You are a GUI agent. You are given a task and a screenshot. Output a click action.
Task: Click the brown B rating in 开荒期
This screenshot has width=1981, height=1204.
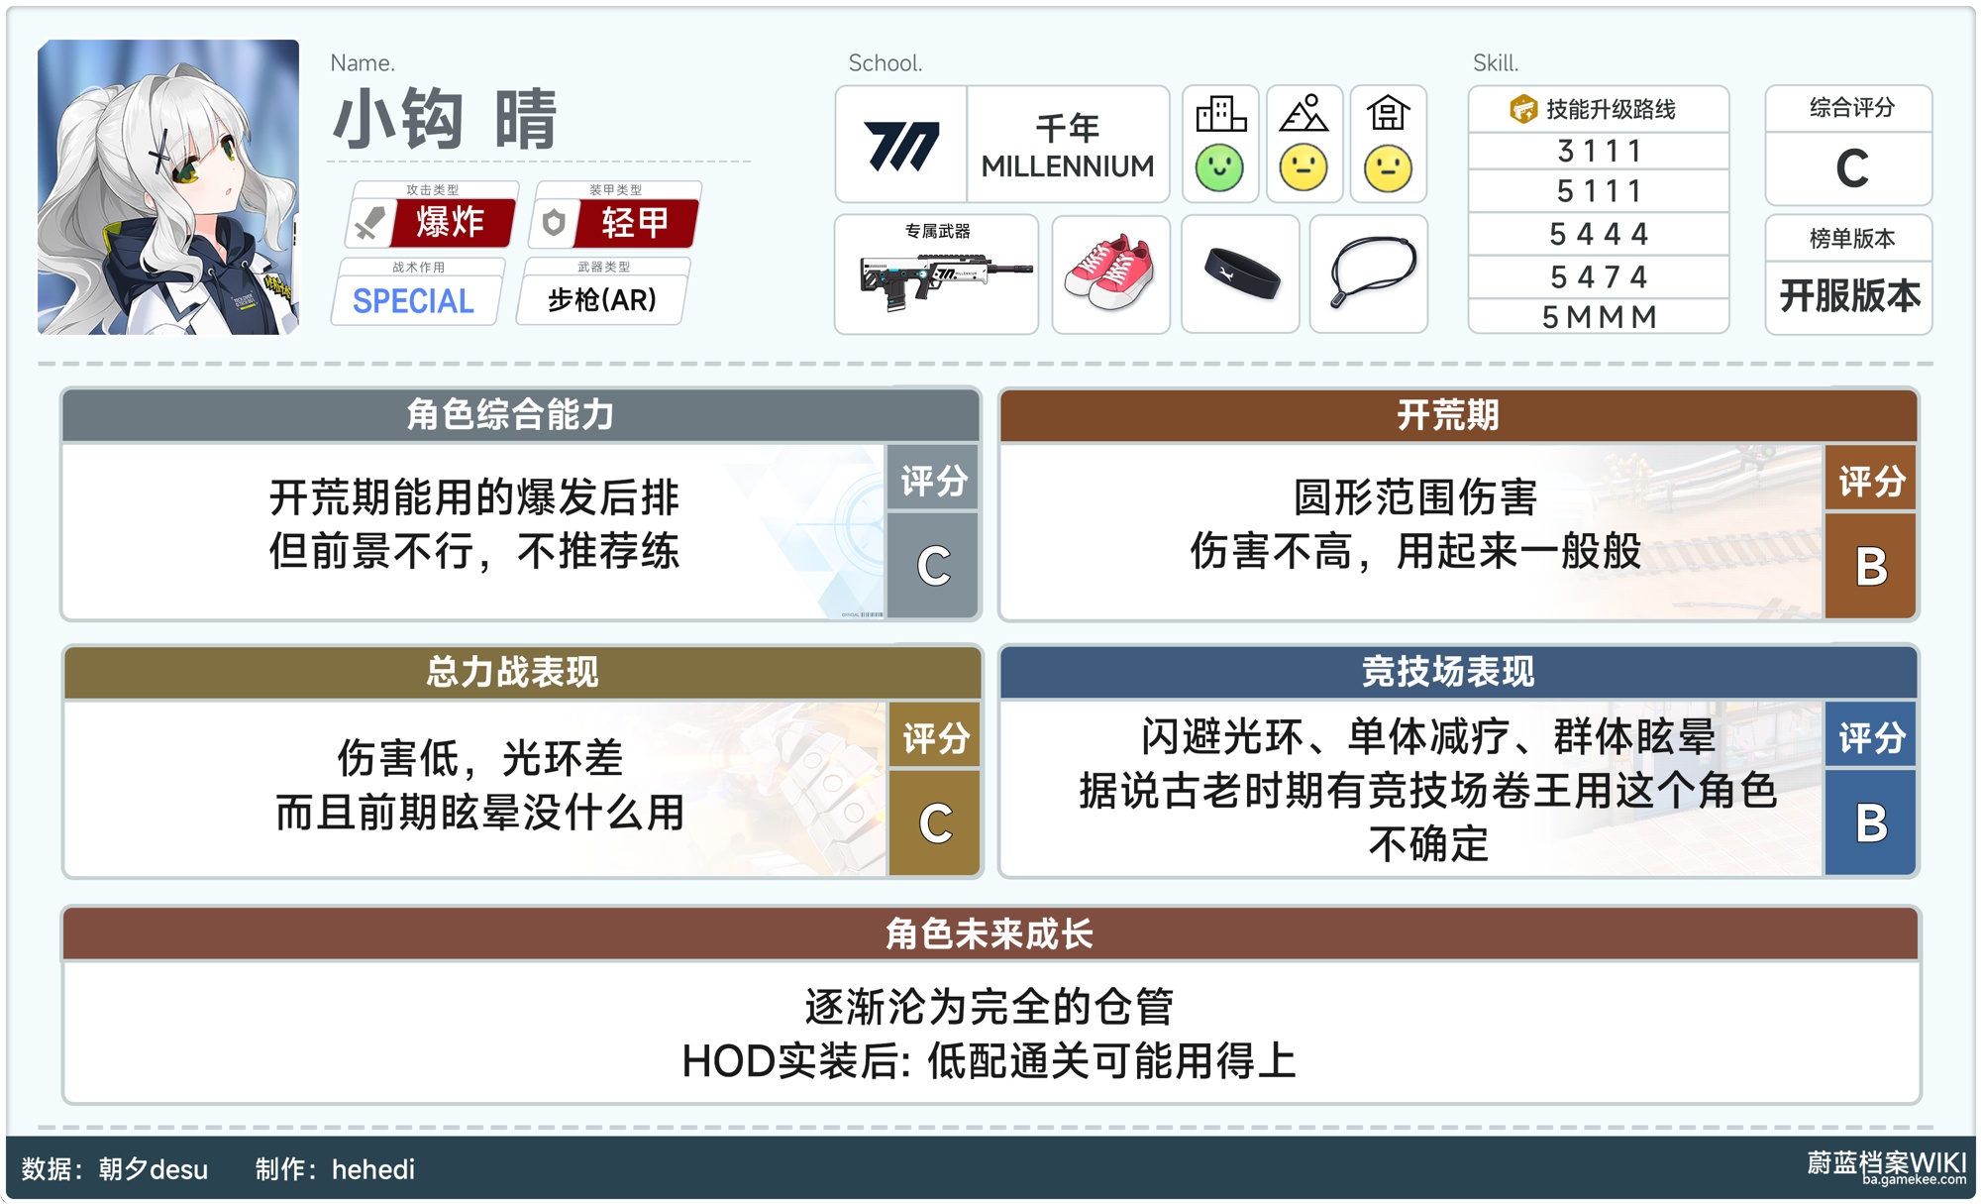tap(1870, 567)
